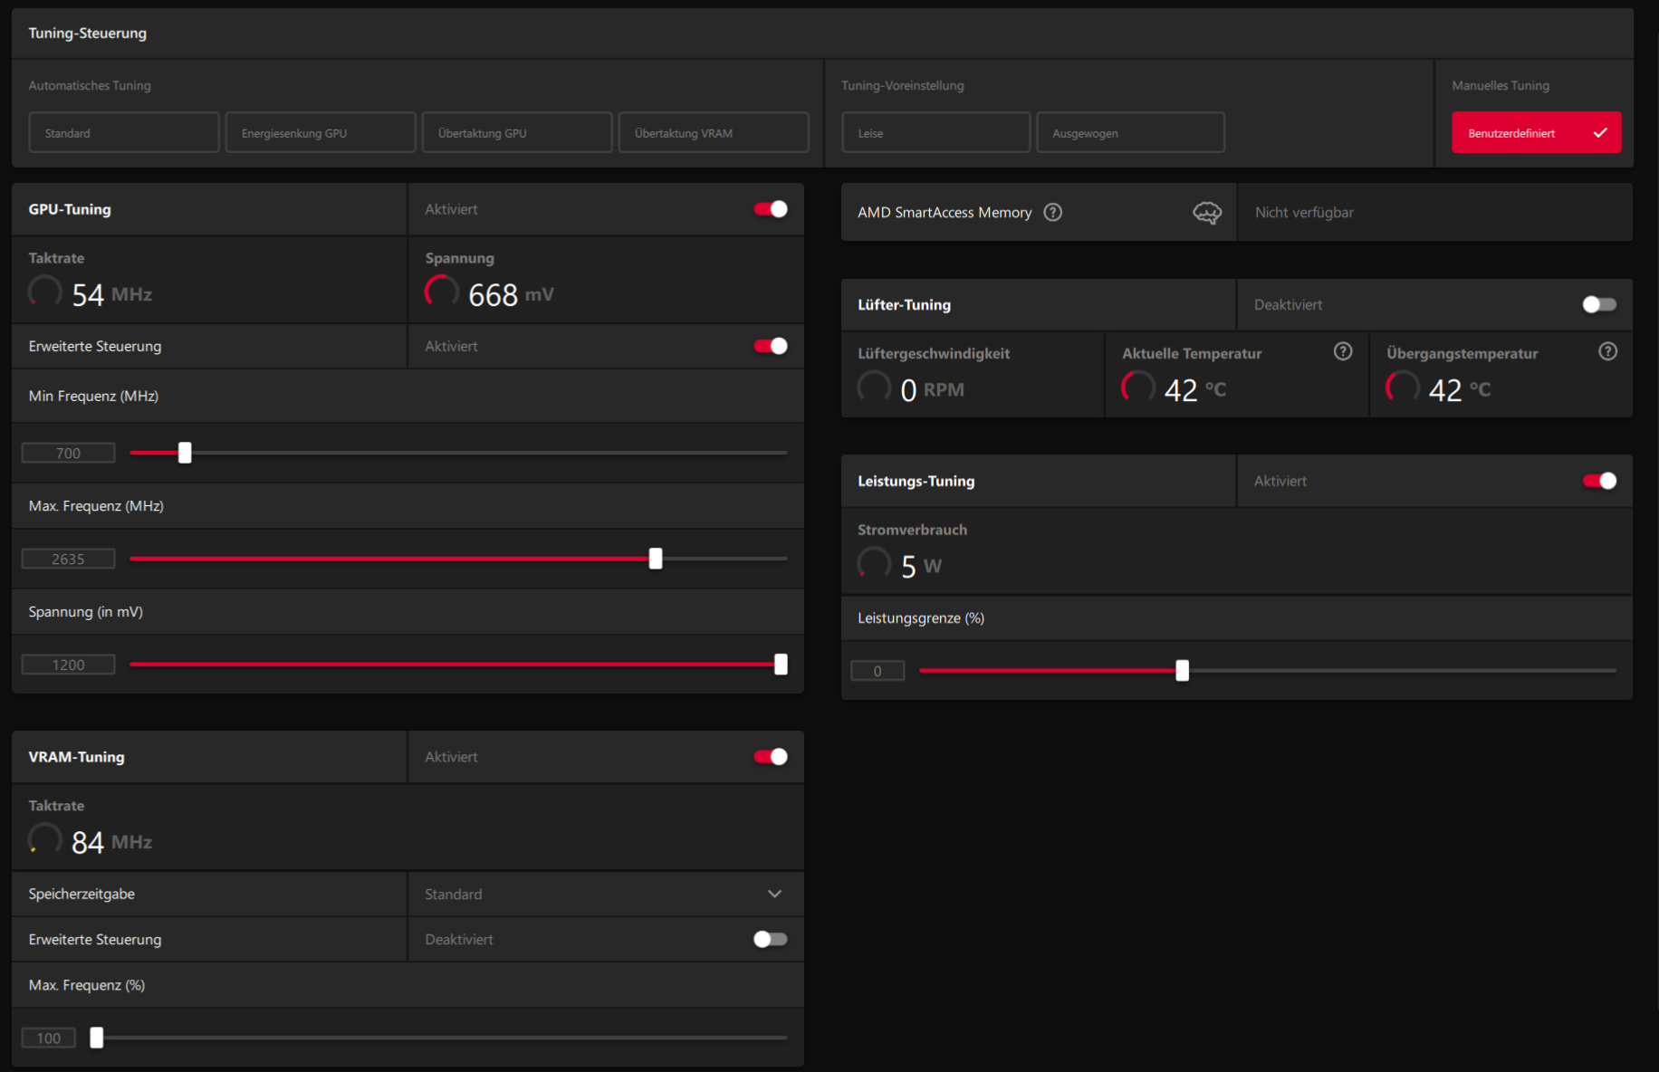This screenshot has width=1659, height=1072.
Task: Adjust the Spannung (in mV) slider handle
Action: pyautogui.click(x=781, y=665)
